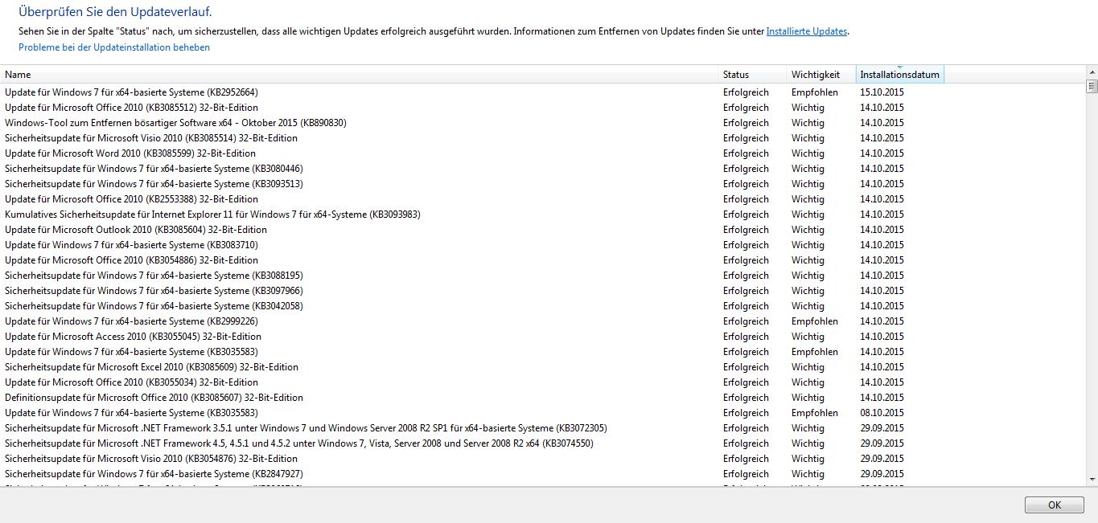
Task: Select Sicherheitsupdate für Visio 2010 (KB3085514)
Action: [543, 138]
